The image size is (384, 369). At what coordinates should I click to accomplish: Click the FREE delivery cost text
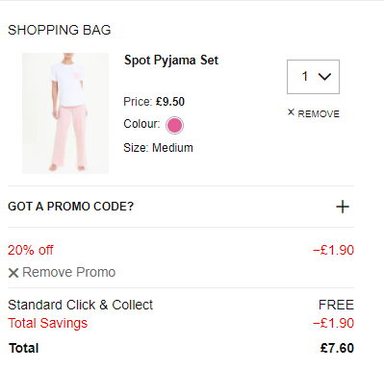[x=336, y=305]
